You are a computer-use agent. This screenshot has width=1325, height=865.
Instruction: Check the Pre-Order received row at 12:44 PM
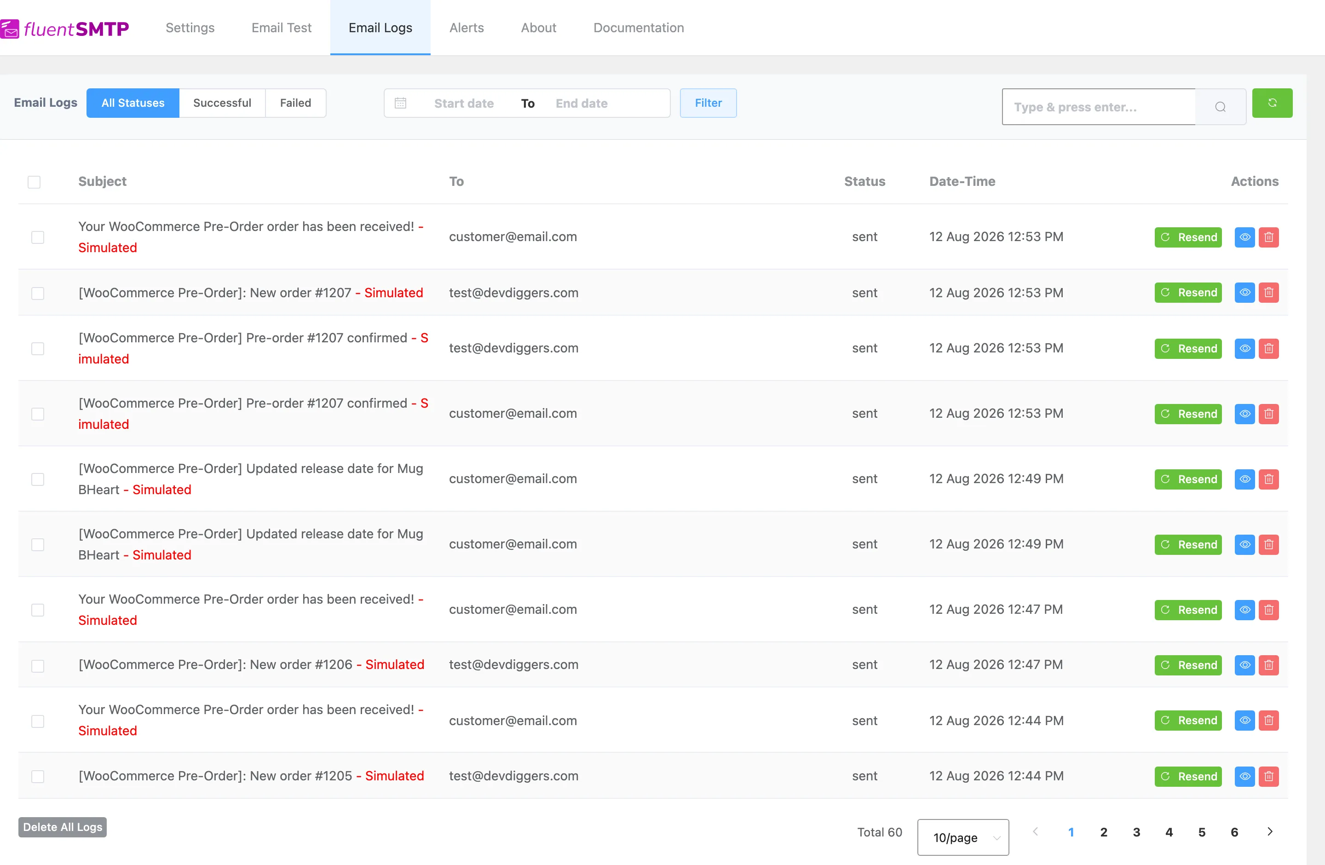point(37,721)
